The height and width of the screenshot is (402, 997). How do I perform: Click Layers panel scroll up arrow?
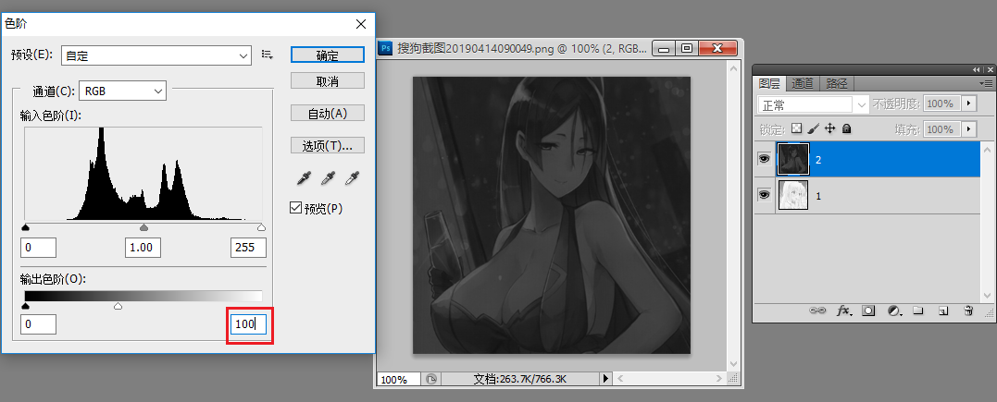click(x=987, y=150)
